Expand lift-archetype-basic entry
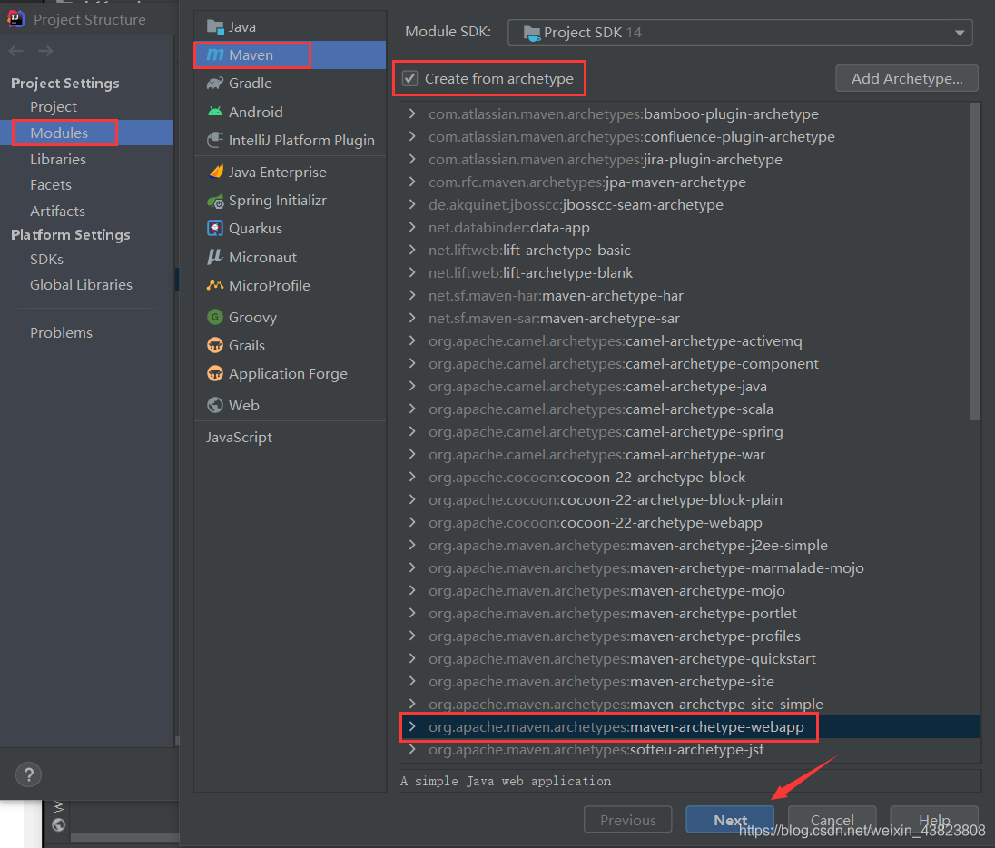Viewport: 995px width, 848px height. tap(412, 250)
